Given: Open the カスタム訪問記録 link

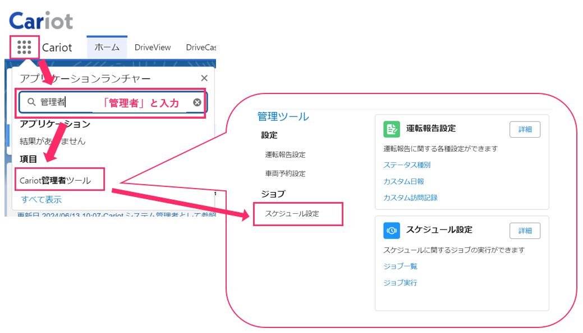Looking at the screenshot, I should [x=411, y=198].
